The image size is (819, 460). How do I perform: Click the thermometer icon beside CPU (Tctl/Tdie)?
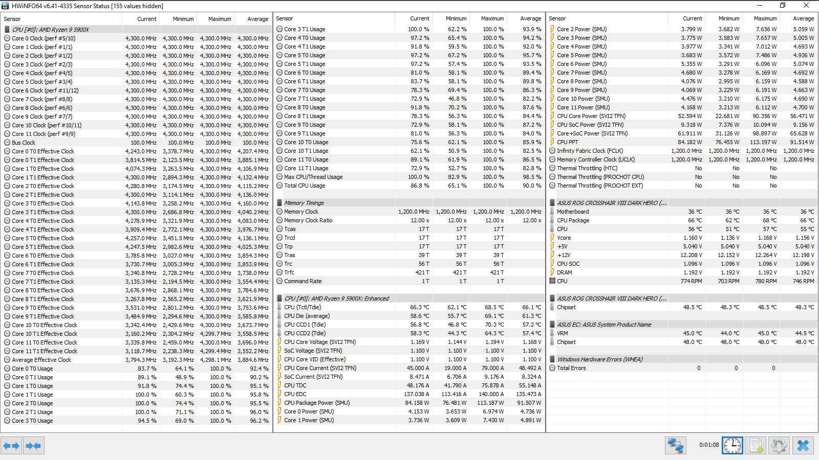(279, 307)
